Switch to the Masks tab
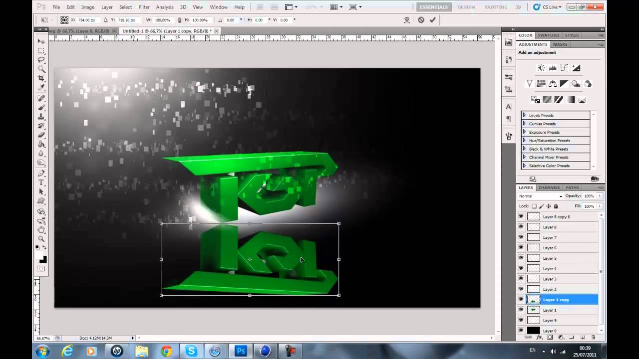Viewport: 639px width, 359px height. point(560,44)
